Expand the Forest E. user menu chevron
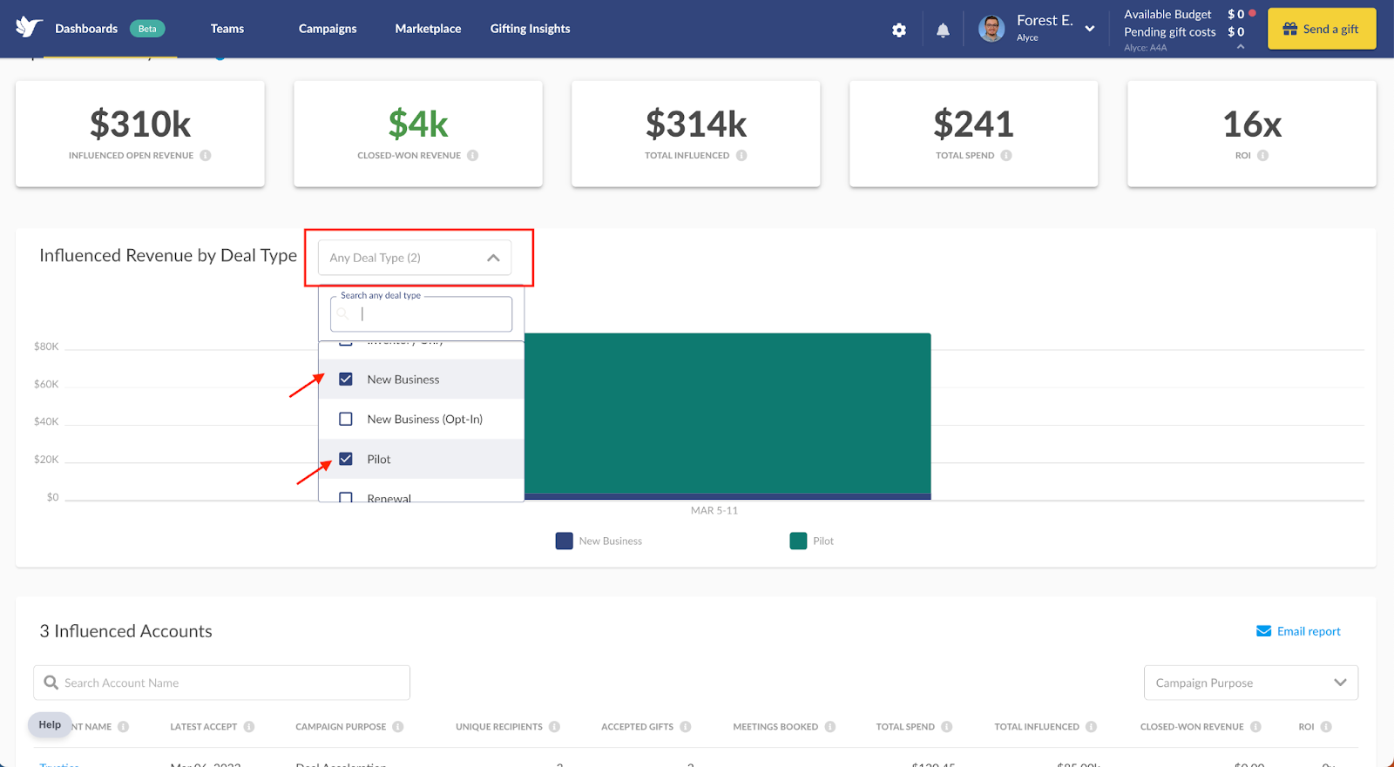The image size is (1394, 767). [x=1089, y=29]
